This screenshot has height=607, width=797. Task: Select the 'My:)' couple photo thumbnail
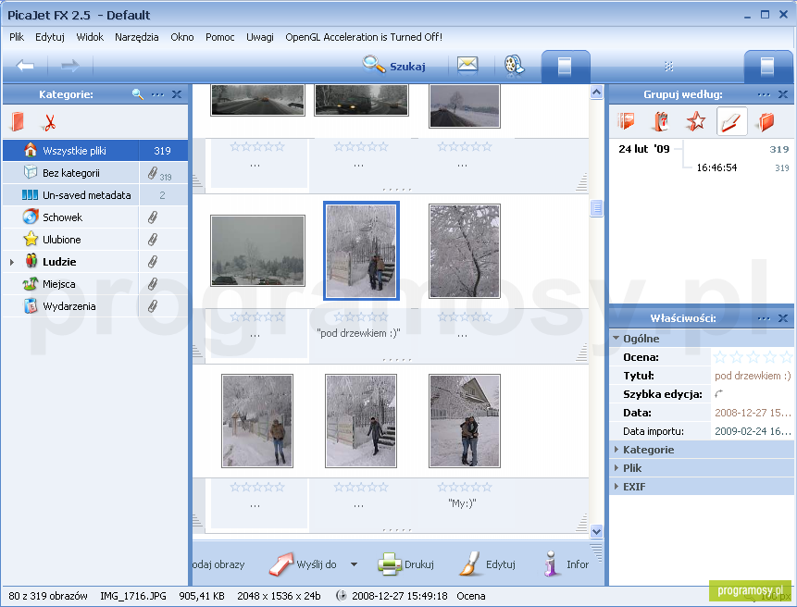click(x=465, y=421)
